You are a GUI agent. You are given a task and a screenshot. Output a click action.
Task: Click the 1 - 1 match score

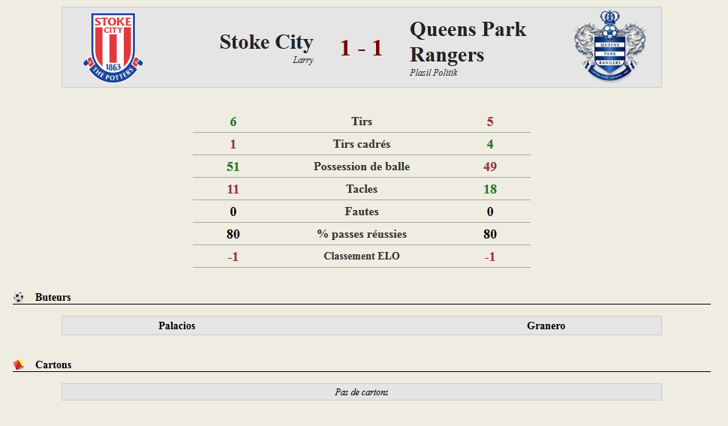click(x=361, y=48)
